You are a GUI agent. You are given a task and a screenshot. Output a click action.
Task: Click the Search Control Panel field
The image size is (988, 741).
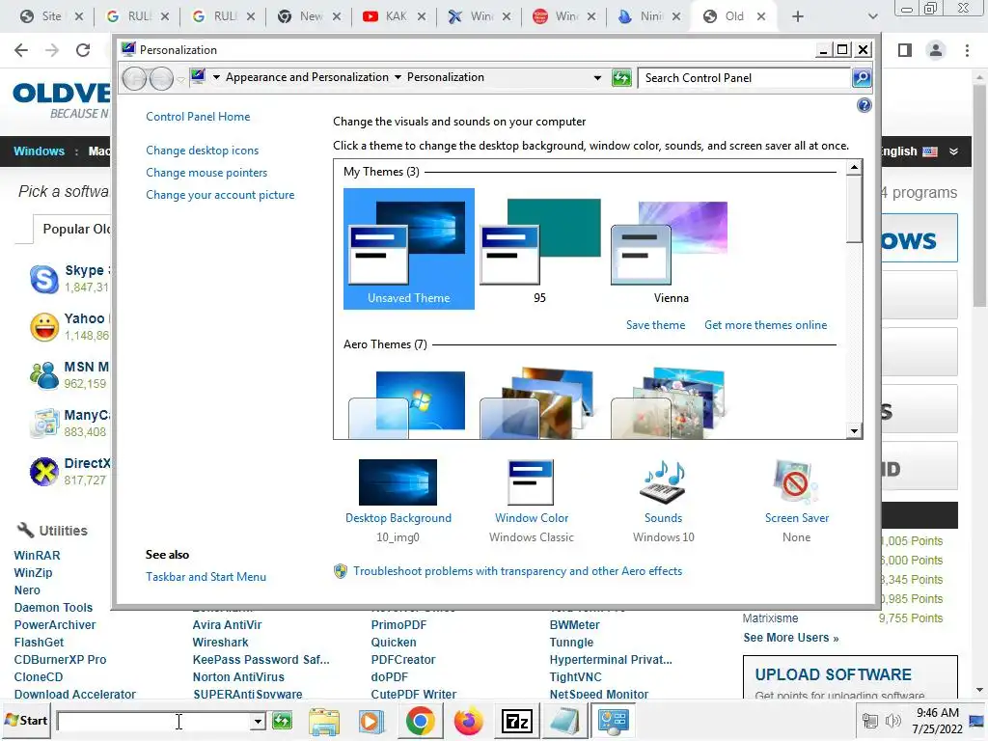tap(745, 78)
